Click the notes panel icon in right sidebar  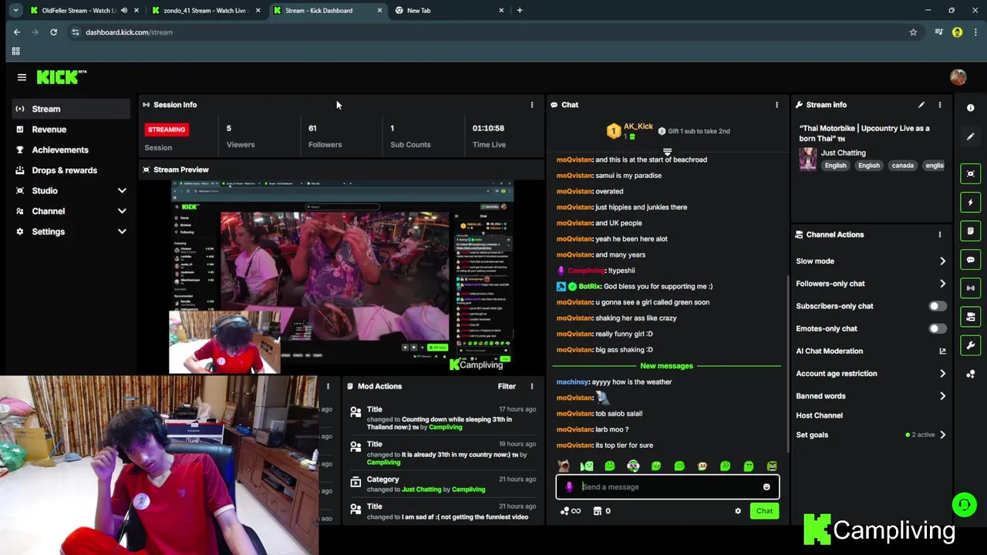coord(970,230)
